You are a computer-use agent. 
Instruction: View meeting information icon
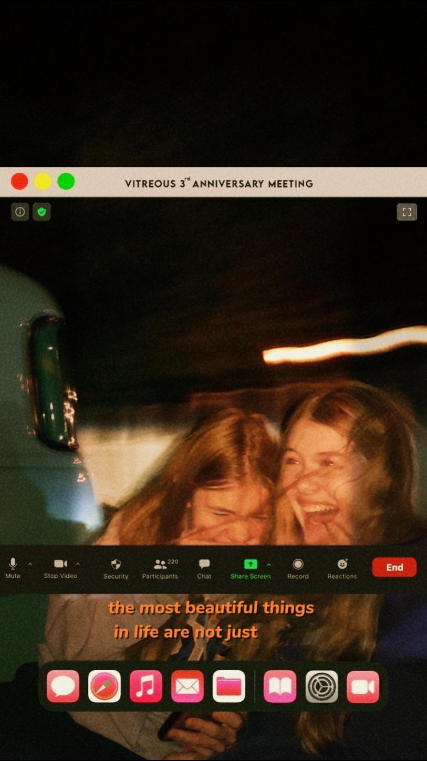(20, 212)
